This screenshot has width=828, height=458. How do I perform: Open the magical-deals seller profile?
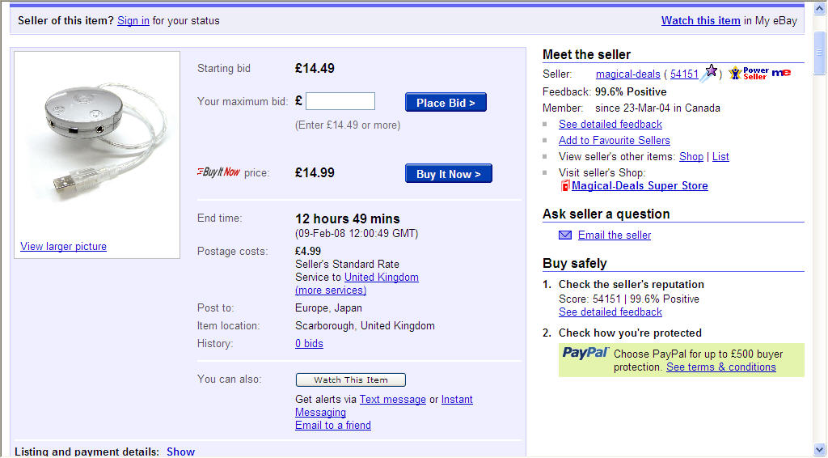pos(627,74)
